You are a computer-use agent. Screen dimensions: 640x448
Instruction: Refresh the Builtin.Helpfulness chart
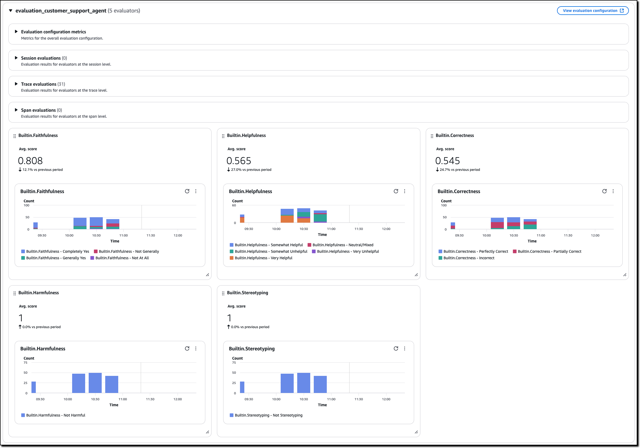396,191
